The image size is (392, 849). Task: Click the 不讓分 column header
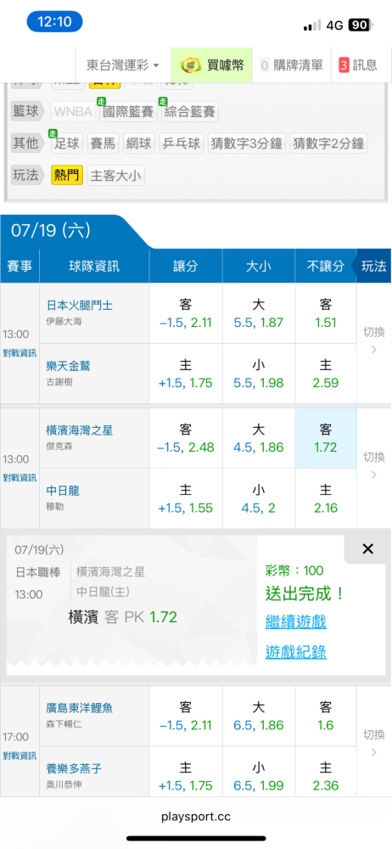pos(326,266)
